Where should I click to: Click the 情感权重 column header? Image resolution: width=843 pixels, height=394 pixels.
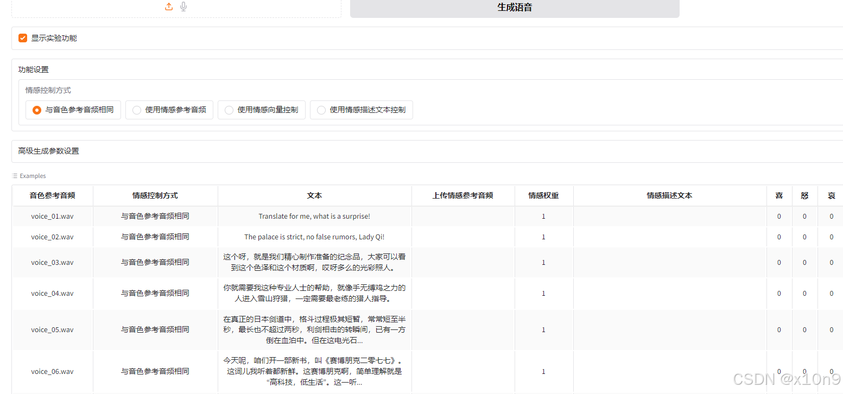pyautogui.click(x=543, y=195)
